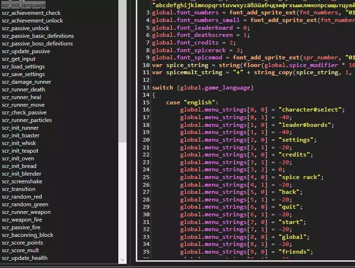Click the script list scrollbar down arrow

click(123, 260)
